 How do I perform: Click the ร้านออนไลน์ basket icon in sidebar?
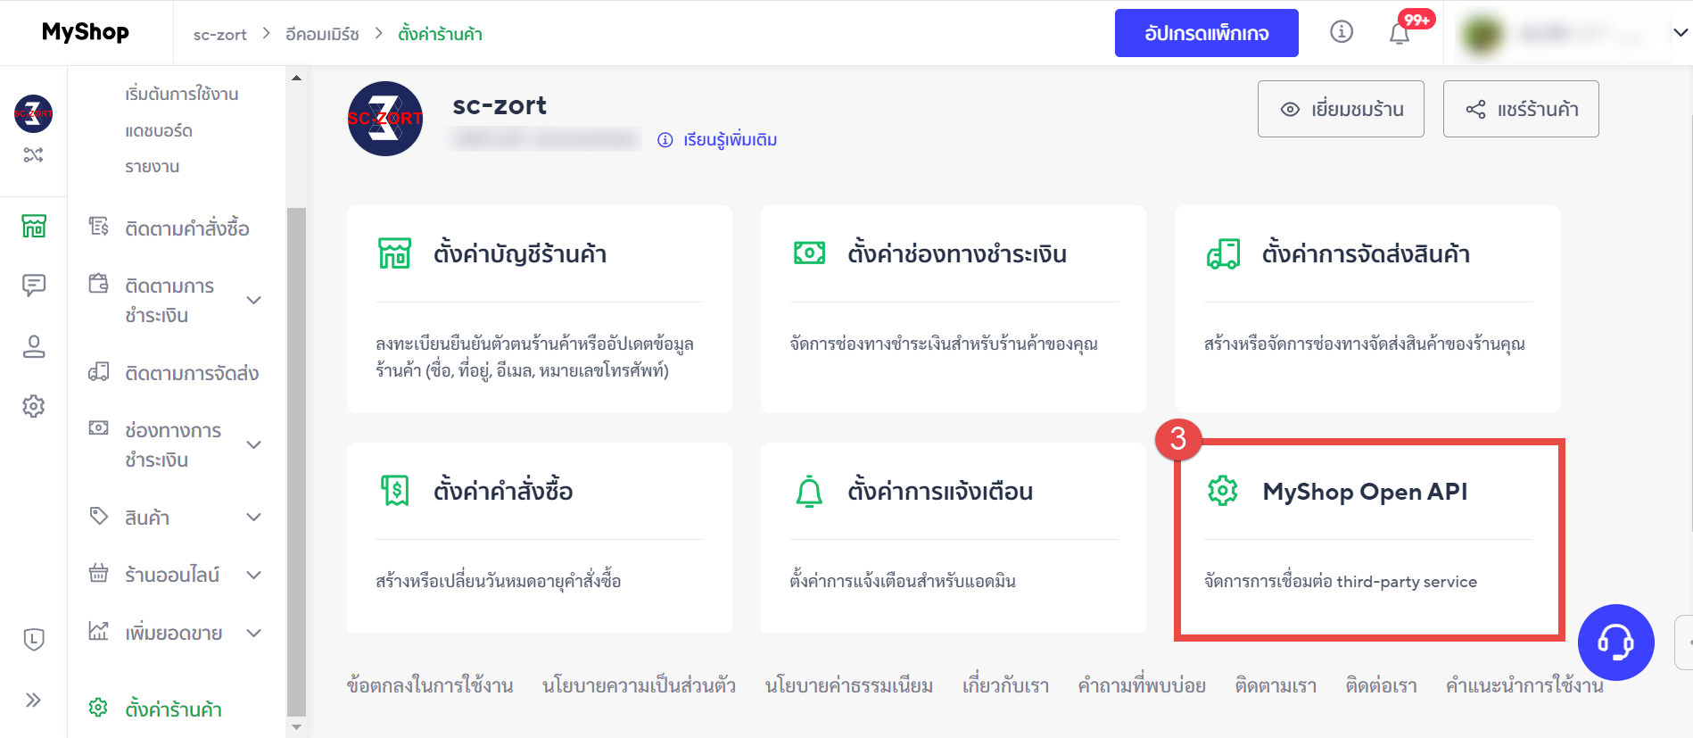[98, 573]
